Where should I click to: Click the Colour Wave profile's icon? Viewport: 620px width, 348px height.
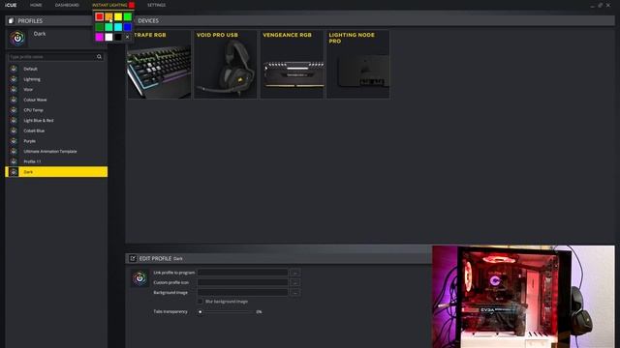click(14, 100)
